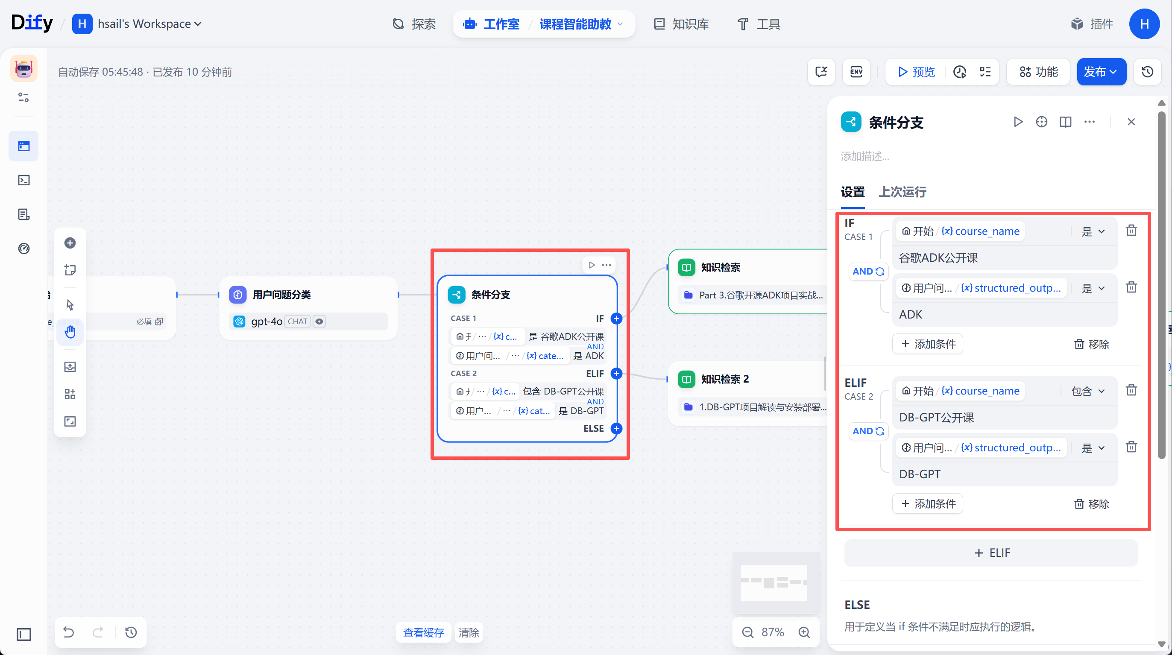The height and width of the screenshot is (655, 1172).
Task: Click the 查看缓存 button
Action: click(423, 632)
